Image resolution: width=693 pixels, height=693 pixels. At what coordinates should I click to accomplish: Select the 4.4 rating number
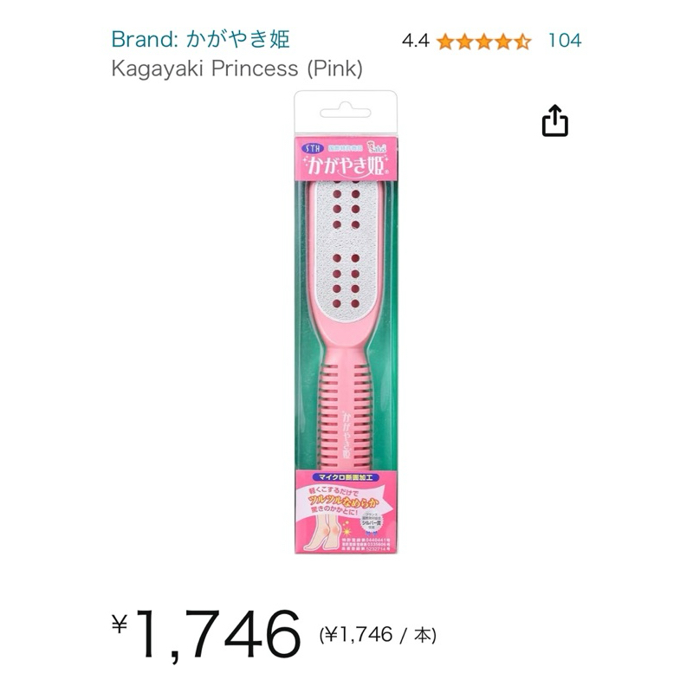pyautogui.click(x=416, y=41)
